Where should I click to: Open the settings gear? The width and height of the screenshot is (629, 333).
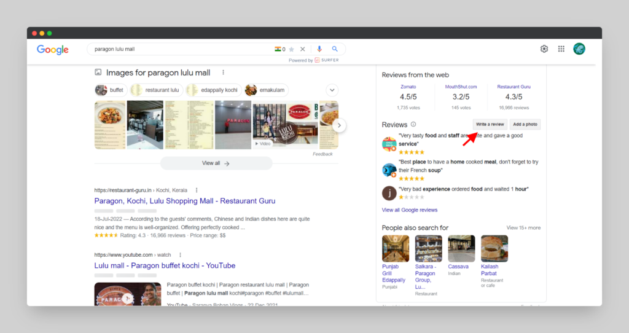click(544, 49)
